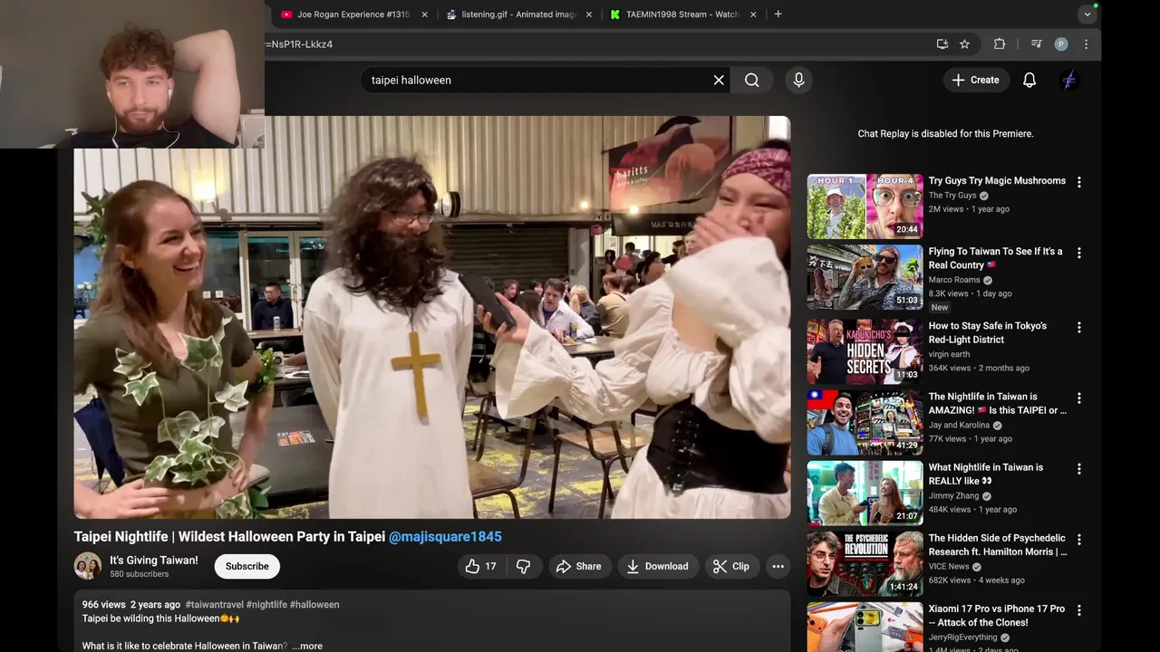
Task: Open a new browser tab
Action: coord(778,14)
